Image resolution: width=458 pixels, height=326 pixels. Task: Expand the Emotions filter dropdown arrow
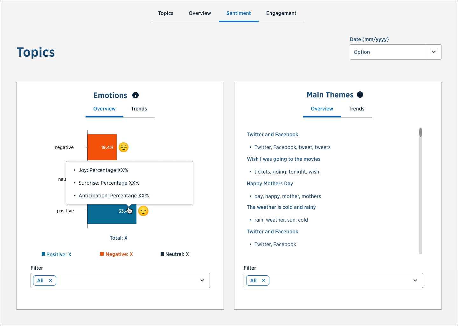pos(202,280)
